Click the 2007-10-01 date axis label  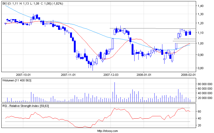(23, 75)
